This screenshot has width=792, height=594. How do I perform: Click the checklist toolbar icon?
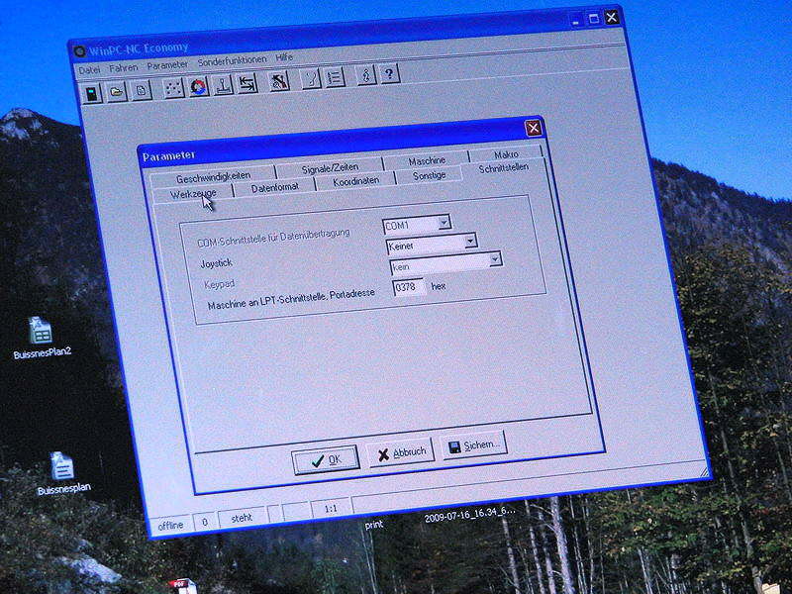[x=335, y=78]
